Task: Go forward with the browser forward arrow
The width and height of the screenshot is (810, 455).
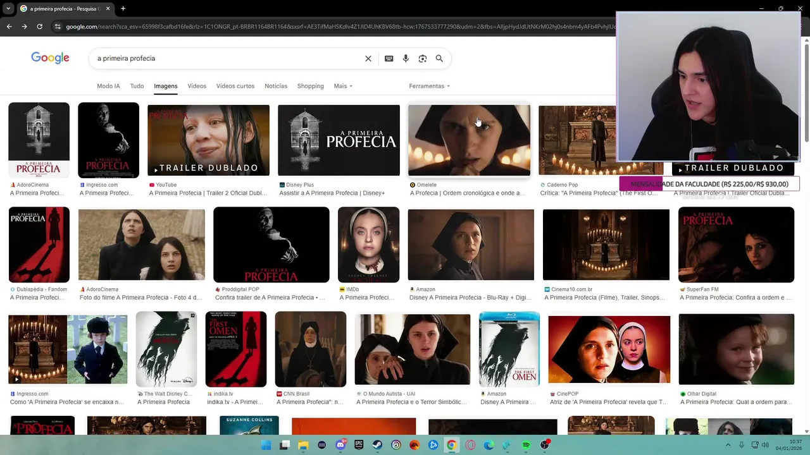Action: [x=24, y=27]
